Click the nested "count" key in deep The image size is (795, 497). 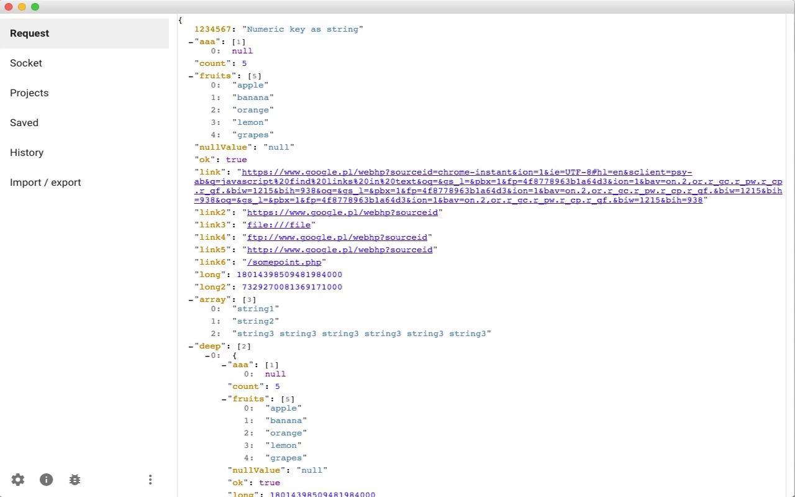click(246, 386)
